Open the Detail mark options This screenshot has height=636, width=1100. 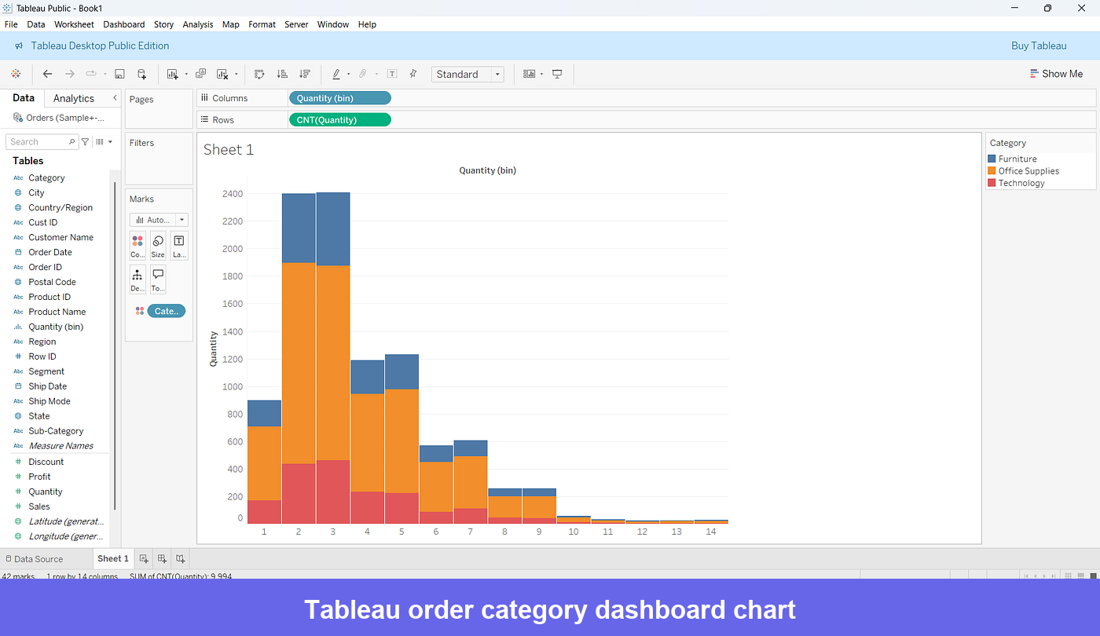pos(137,279)
